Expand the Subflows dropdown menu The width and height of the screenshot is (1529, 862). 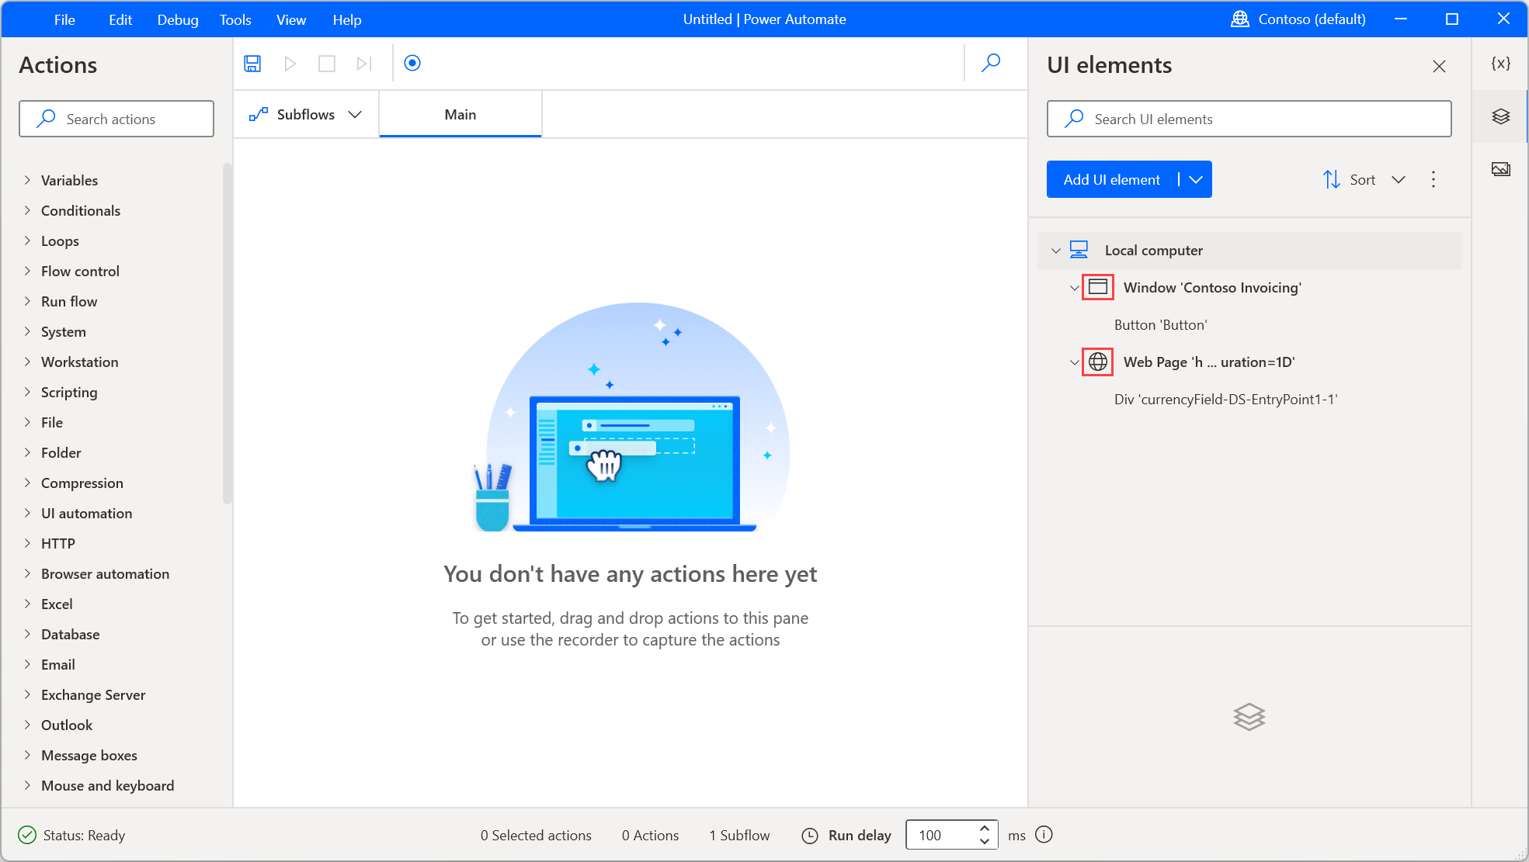click(x=354, y=113)
